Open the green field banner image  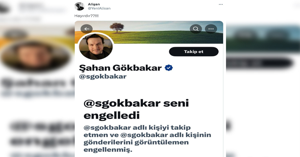pyautogui.click(x=149, y=32)
